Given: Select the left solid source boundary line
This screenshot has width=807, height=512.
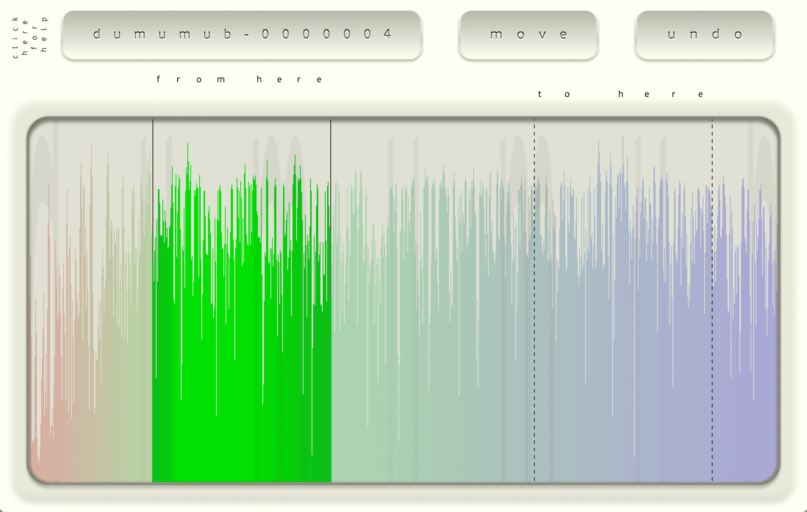Looking at the screenshot, I should (153, 300).
